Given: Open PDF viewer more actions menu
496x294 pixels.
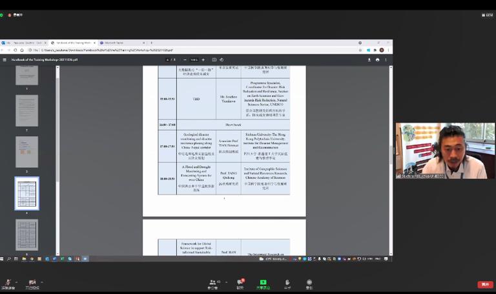Looking at the screenshot, I should [x=387, y=59].
